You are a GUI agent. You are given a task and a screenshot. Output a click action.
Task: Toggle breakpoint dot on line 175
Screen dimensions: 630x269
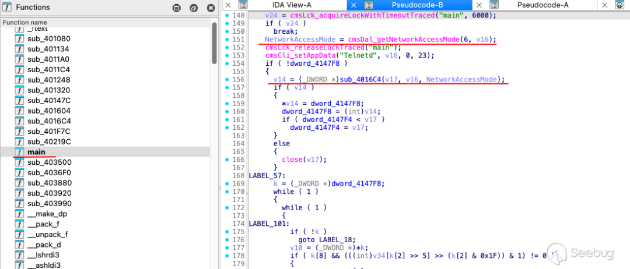coord(227,231)
